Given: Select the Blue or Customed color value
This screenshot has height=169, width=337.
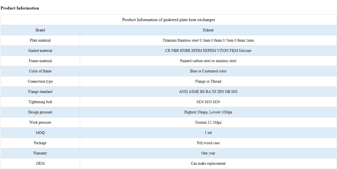Looking at the screenshot, I should tap(208, 71).
